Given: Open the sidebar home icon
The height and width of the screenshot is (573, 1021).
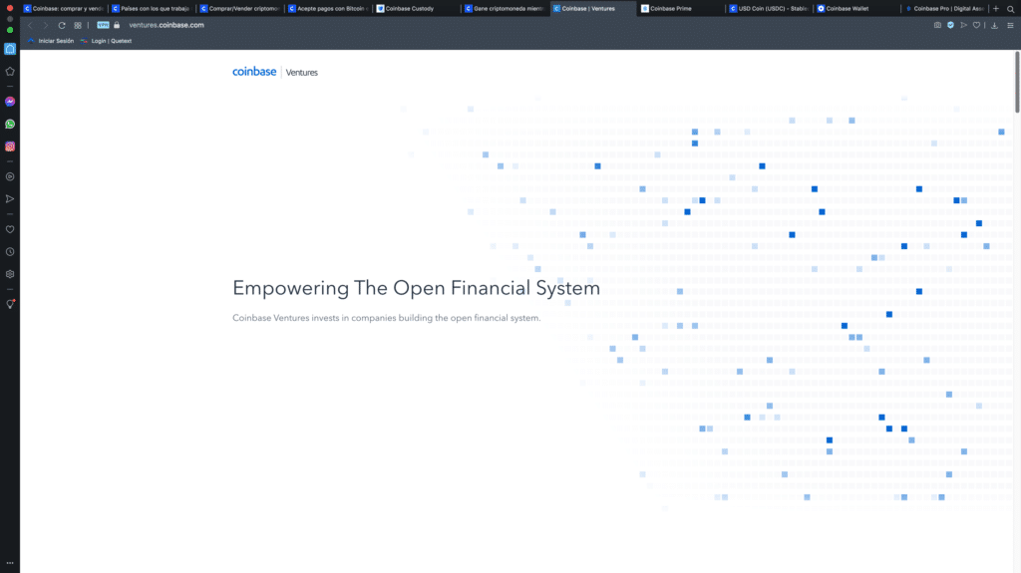Looking at the screenshot, I should coord(10,49).
